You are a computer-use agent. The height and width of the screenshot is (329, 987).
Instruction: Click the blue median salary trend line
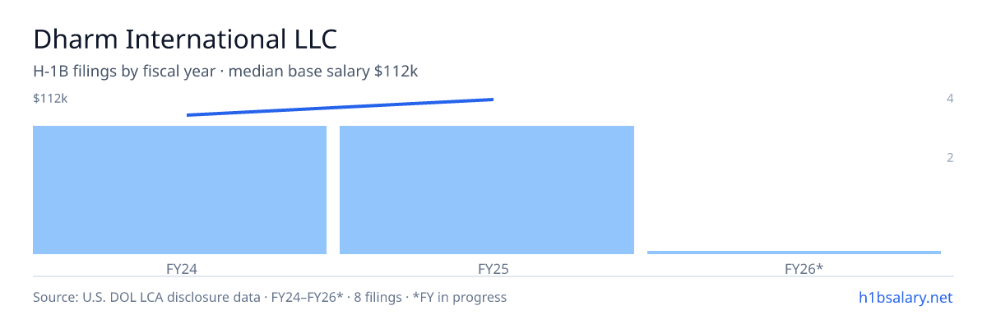click(340, 107)
